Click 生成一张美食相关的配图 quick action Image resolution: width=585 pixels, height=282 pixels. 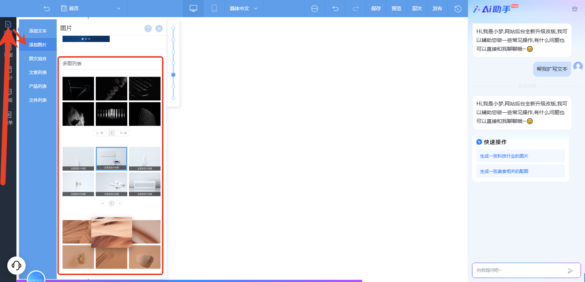pos(521,171)
